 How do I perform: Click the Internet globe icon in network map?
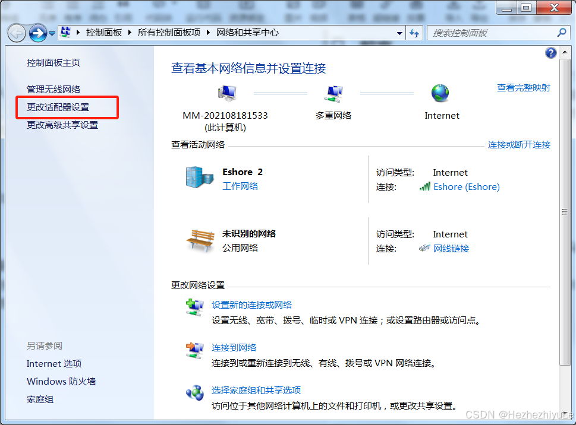[440, 93]
